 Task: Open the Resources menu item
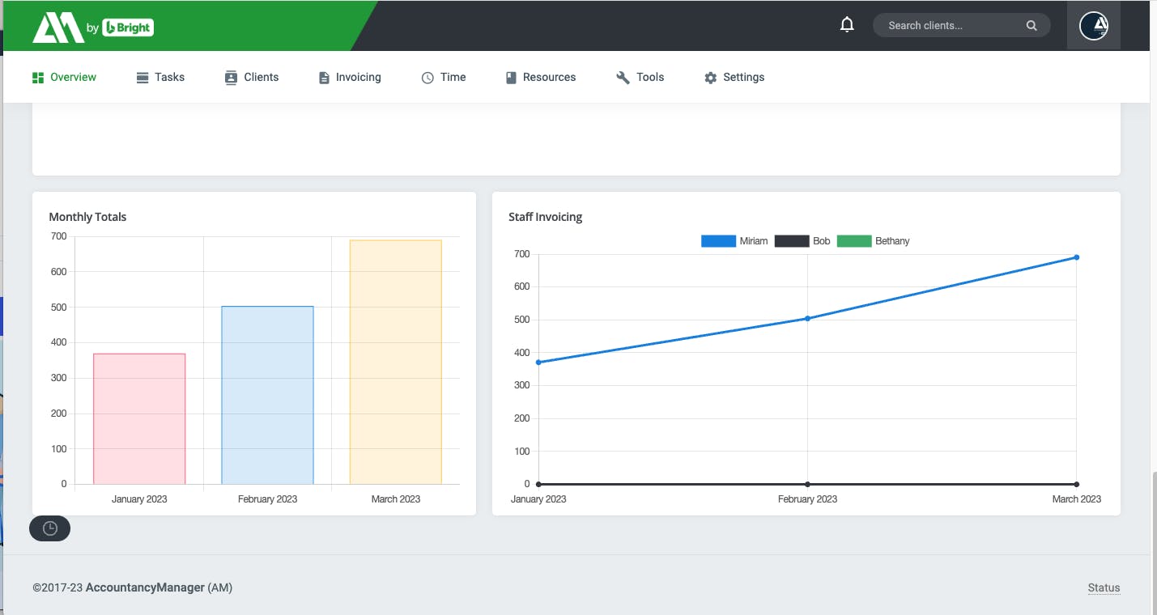pos(541,78)
